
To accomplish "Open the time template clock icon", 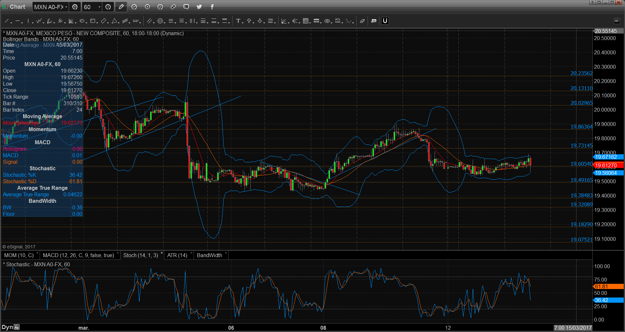I will tap(108, 7).
